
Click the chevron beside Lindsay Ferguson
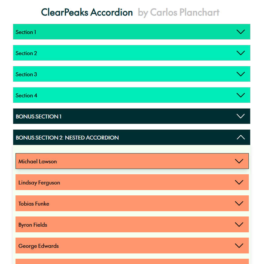click(239, 182)
